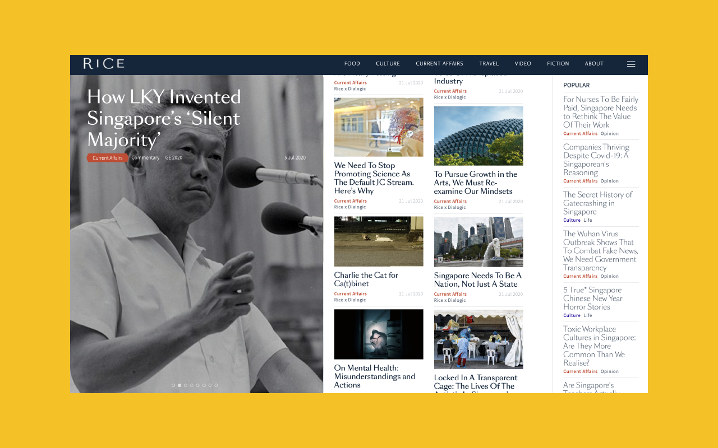The image size is (718, 448).
Task: Open popular story 'Companies Thriving Despite Covid-19'
Action: pyautogui.click(x=596, y=160)
